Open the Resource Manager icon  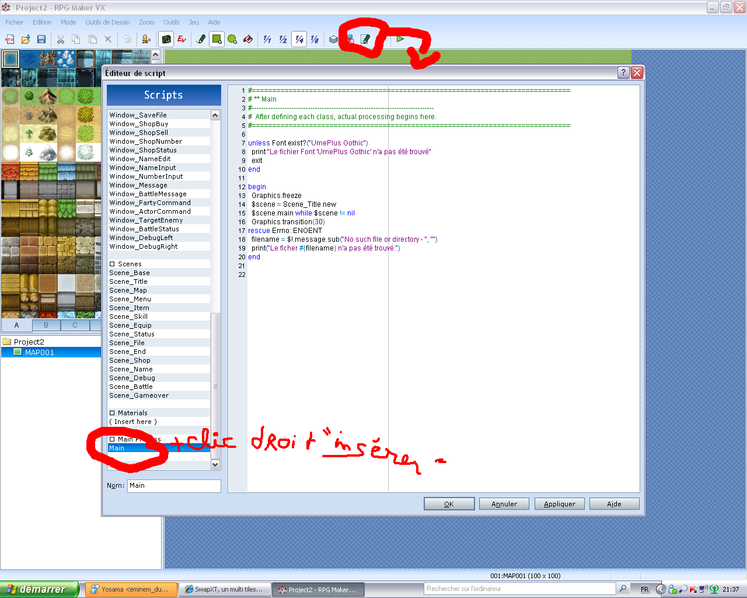[350, 39]
